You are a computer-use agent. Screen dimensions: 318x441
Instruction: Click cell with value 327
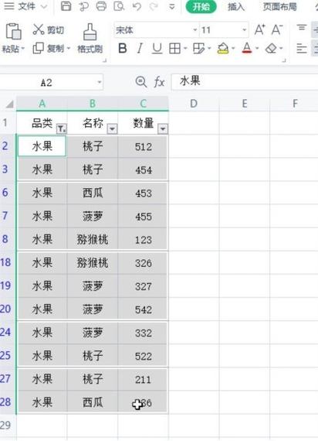point(144,286)
